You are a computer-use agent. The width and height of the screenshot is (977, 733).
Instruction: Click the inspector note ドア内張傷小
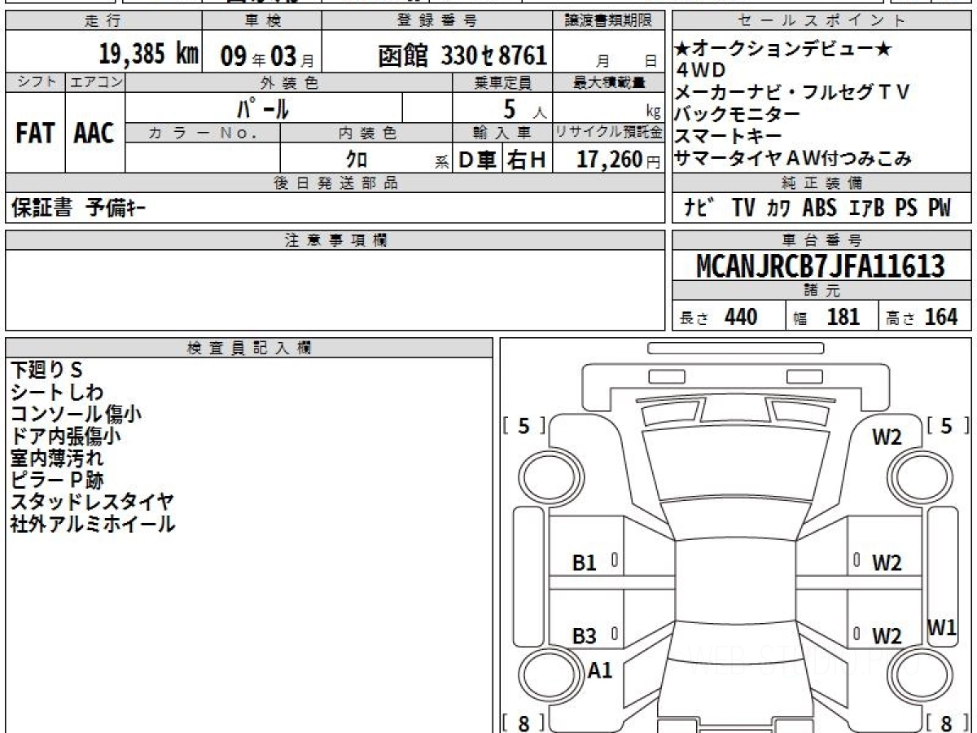pos(66,436)
